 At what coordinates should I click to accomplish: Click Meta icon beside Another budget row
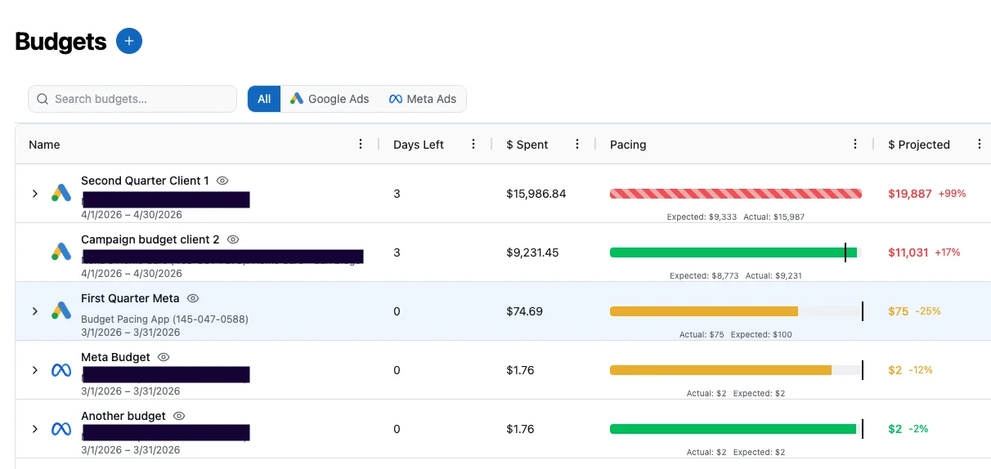pyautogui.click(x=61, y=429)
